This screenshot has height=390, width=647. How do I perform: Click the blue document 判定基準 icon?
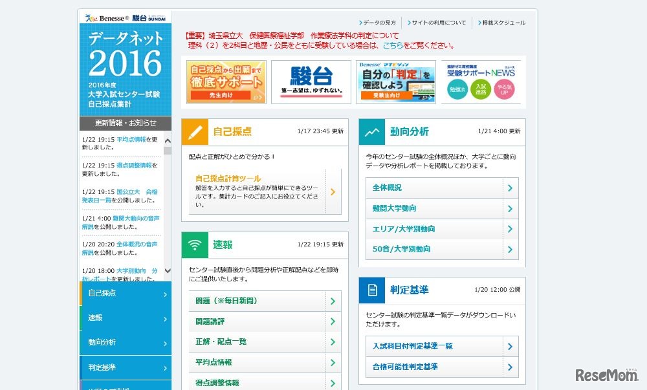(372, 290)
